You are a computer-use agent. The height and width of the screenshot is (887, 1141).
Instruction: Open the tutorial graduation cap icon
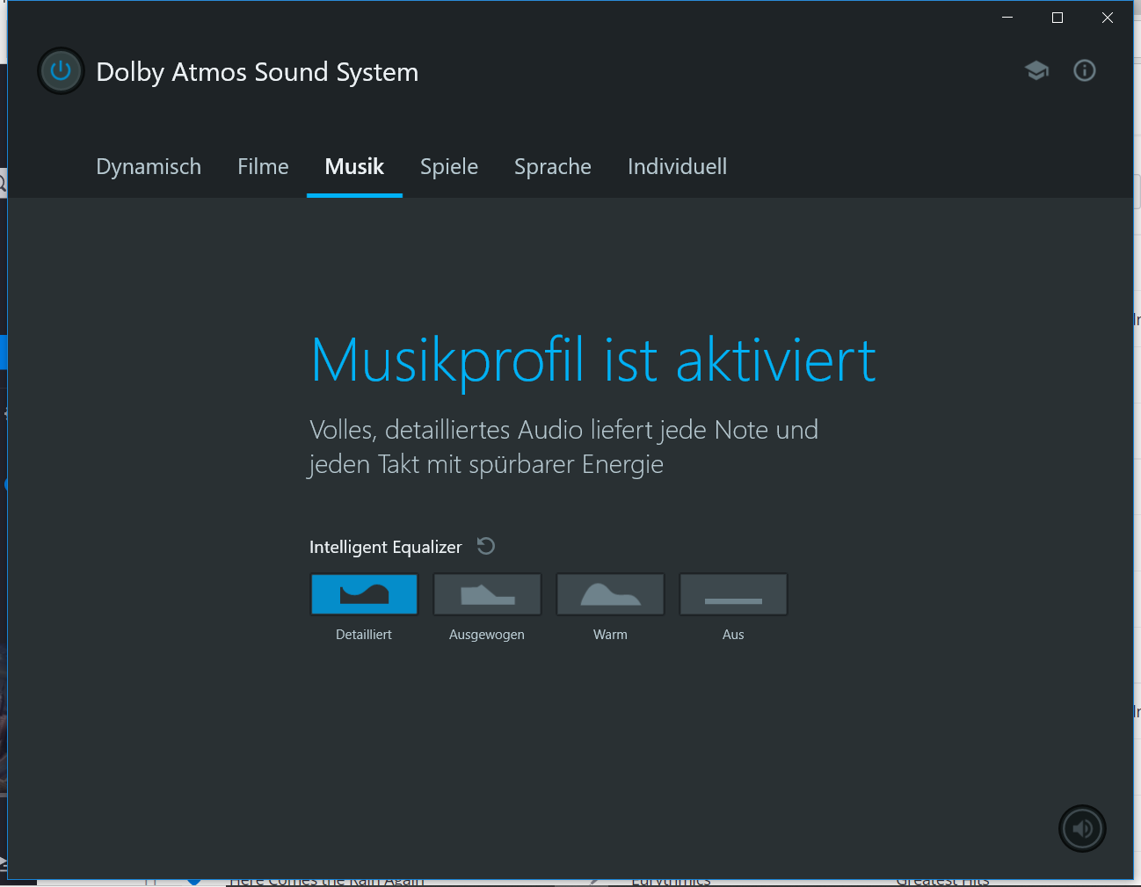pyautogui.click(x=1036, y=70)
